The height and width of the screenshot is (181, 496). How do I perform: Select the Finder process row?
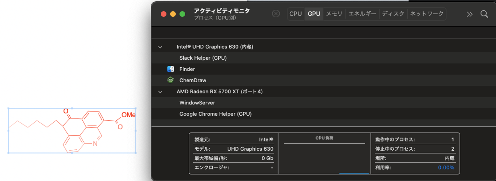[323, 69]
